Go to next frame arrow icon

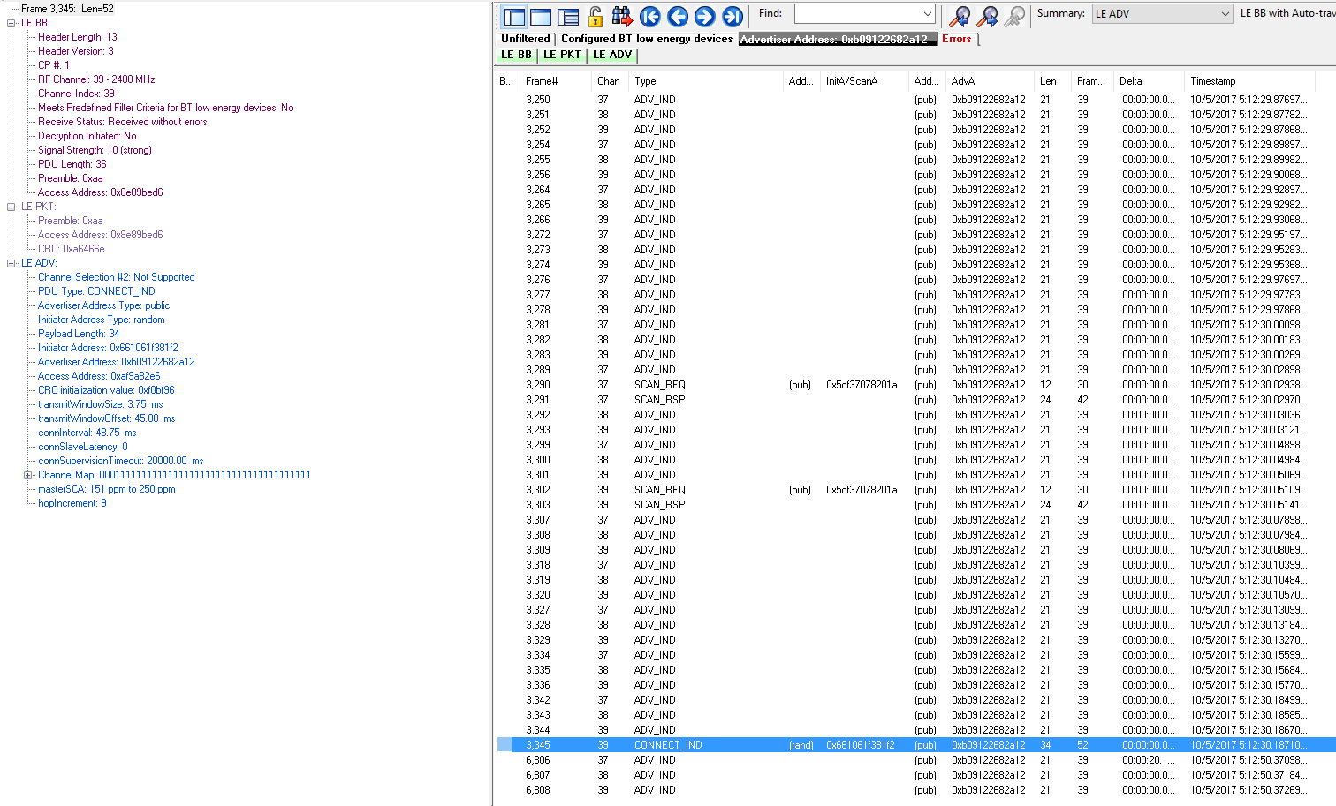[x=704, y=16]
